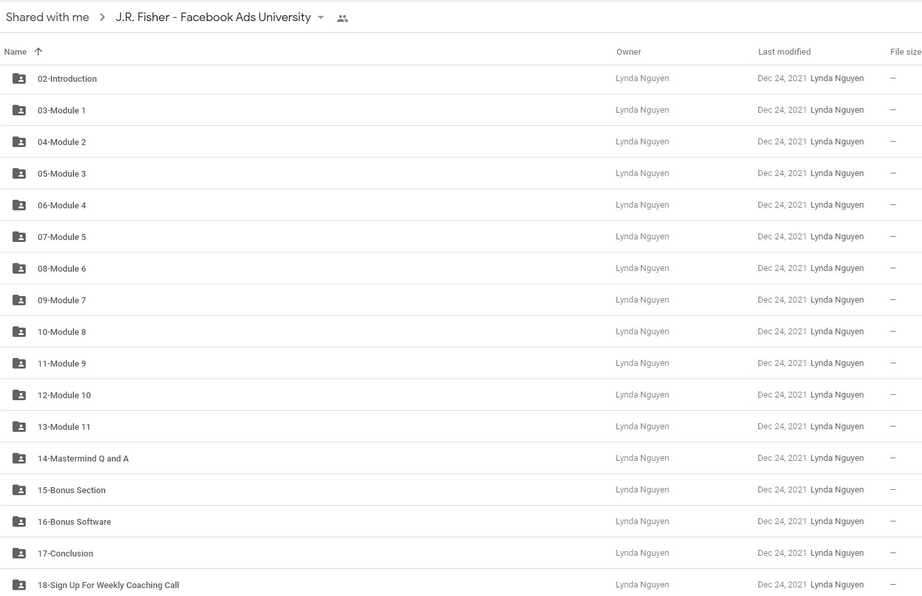The width and height of the screenshot is (922, 596).
Task: Sort by the Name column header
Action: [x=15, y=51]
